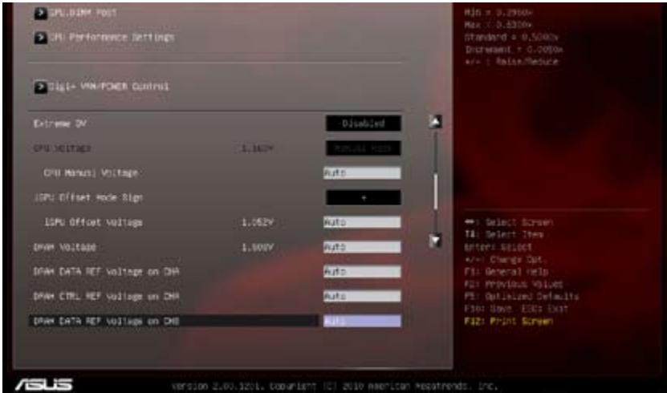Click the CPU Voltage label

pos(62,148)
